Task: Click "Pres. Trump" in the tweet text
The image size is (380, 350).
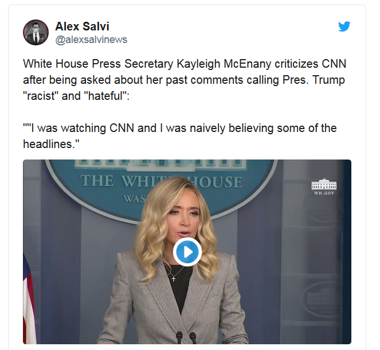Action: tap(314, 80)
